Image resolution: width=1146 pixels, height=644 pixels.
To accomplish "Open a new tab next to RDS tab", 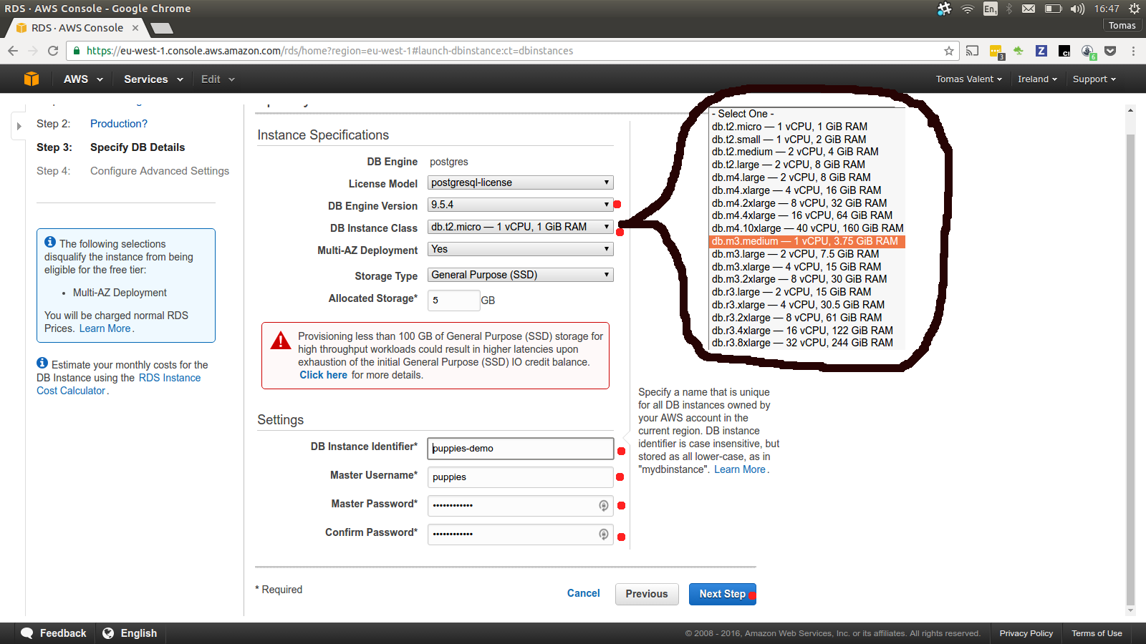I will [161, 28].
